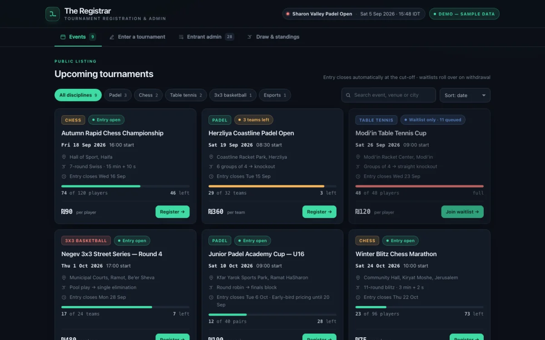545x340 pixels.
Task: Open Winter Blitz Chess Marathon title
Action: pyautogui.click(x=396, y=254)
